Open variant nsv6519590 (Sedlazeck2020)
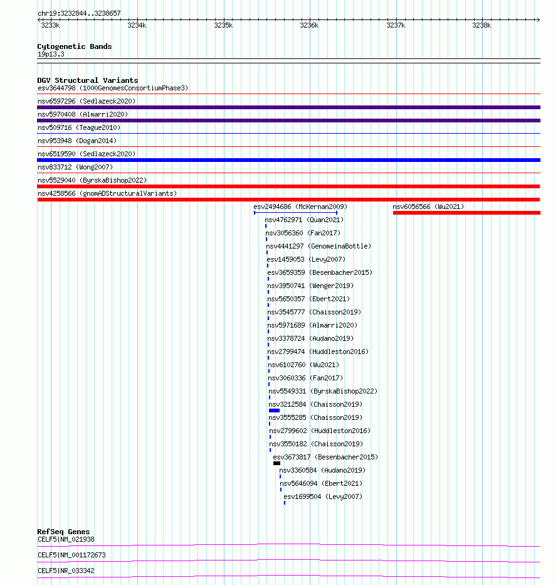The image size is (558, 585). pos(87,154)
